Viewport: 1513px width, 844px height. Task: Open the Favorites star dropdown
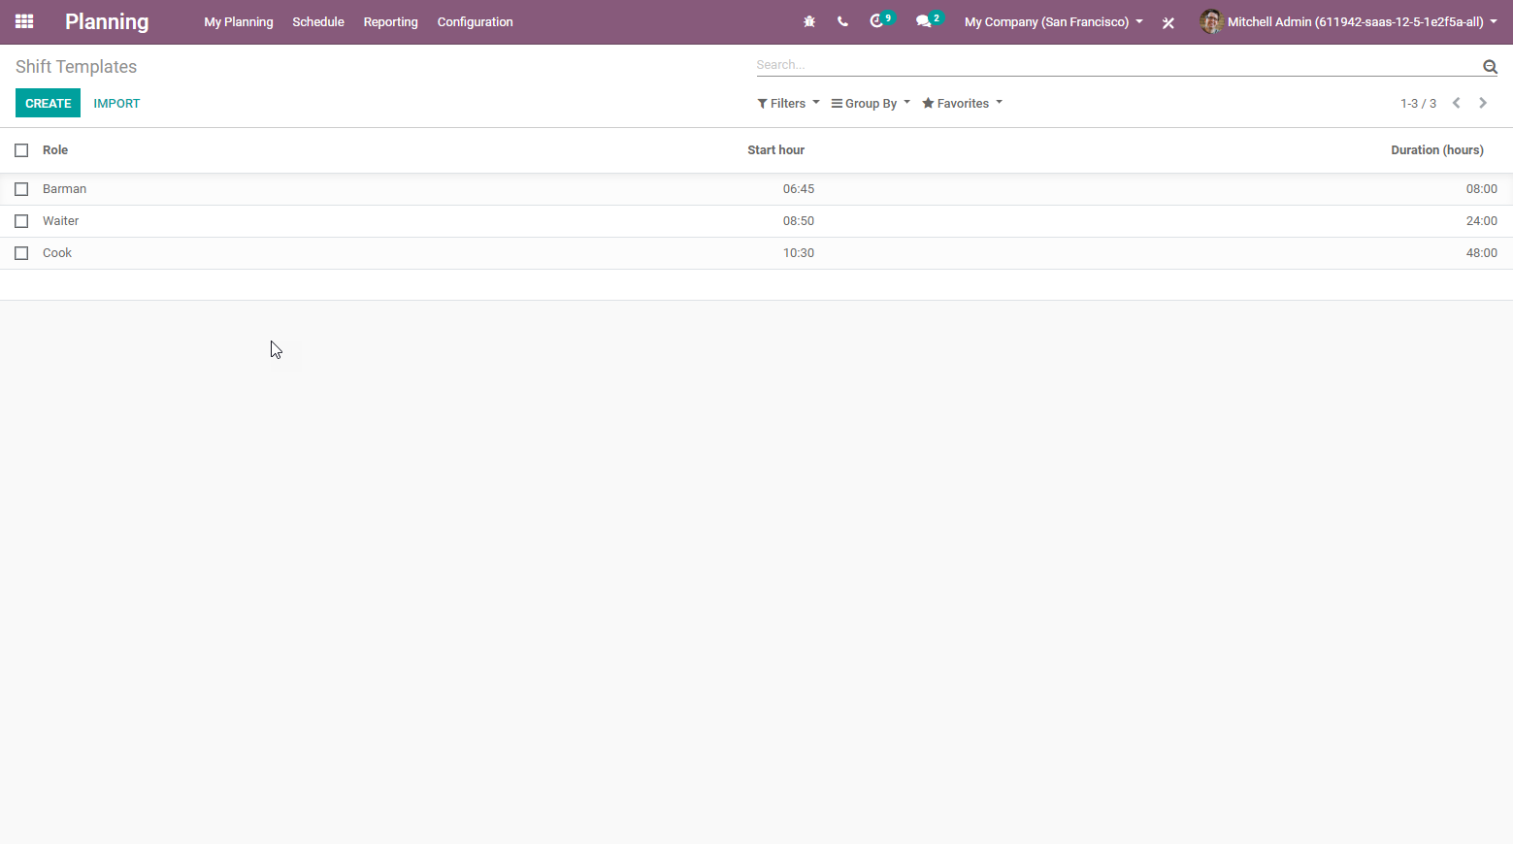(x=960, y=103)
